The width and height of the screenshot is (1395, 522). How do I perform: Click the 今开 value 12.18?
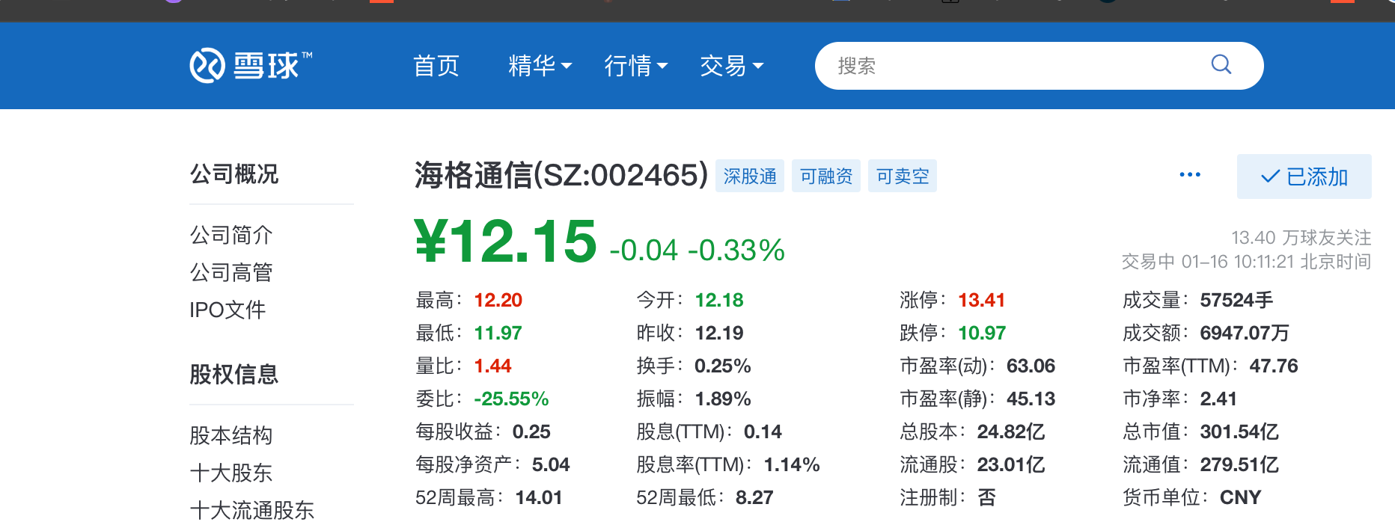(719, 300)
